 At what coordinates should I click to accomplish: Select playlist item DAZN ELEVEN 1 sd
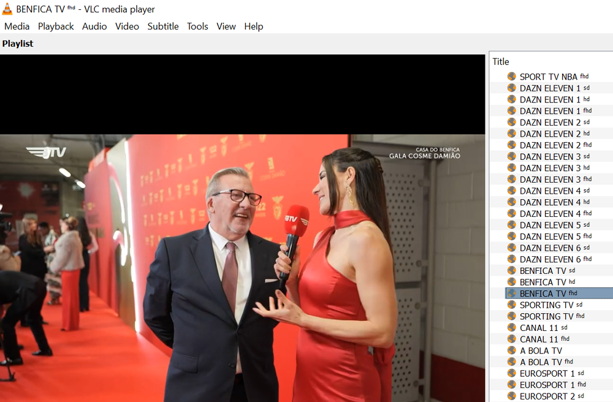coord(554,88)
